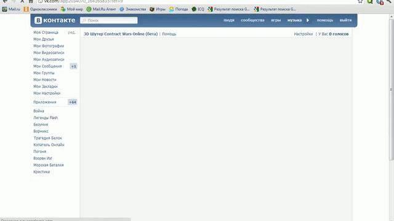The height and width of the screenshot is (221, 394).
Task: Click 3D Шутер Contract Wars Online title
Action: (x=121, y=34)
